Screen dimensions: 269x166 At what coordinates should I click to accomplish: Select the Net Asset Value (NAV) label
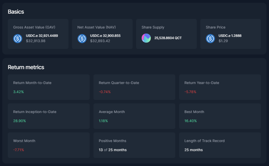click(96, 27)
